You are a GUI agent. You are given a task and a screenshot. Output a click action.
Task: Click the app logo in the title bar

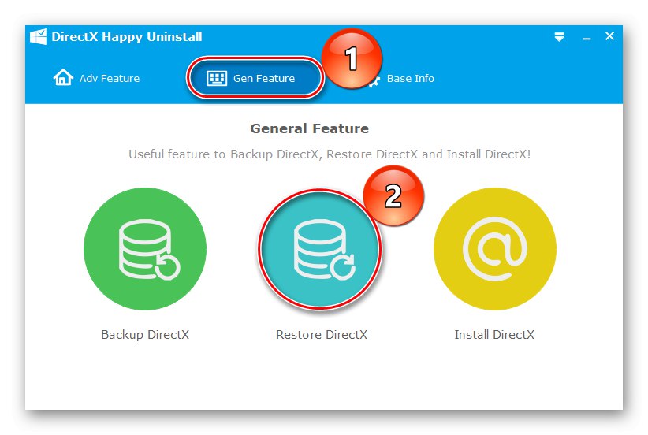38,37
